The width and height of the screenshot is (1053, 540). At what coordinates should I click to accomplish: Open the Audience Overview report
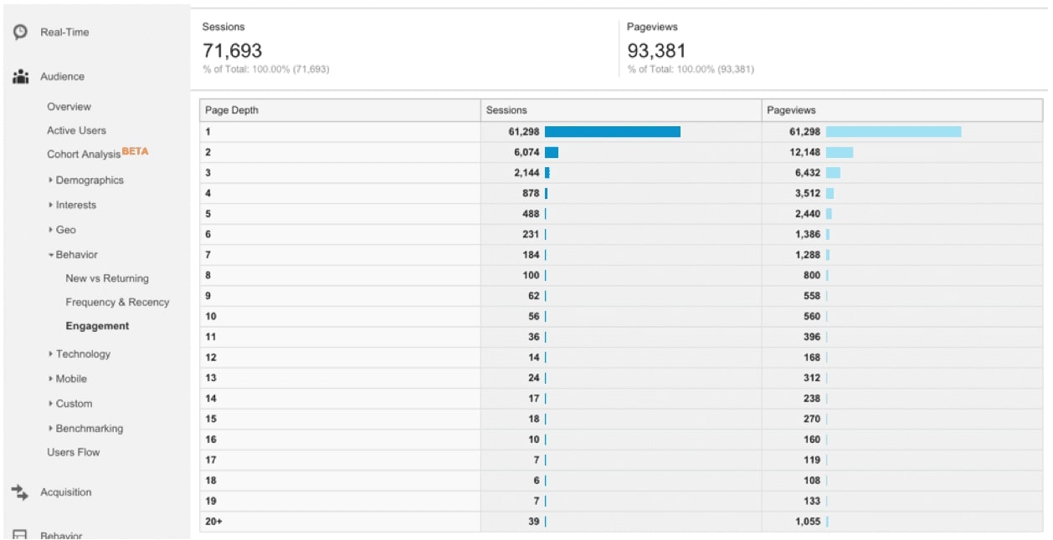tap(69, 107)
